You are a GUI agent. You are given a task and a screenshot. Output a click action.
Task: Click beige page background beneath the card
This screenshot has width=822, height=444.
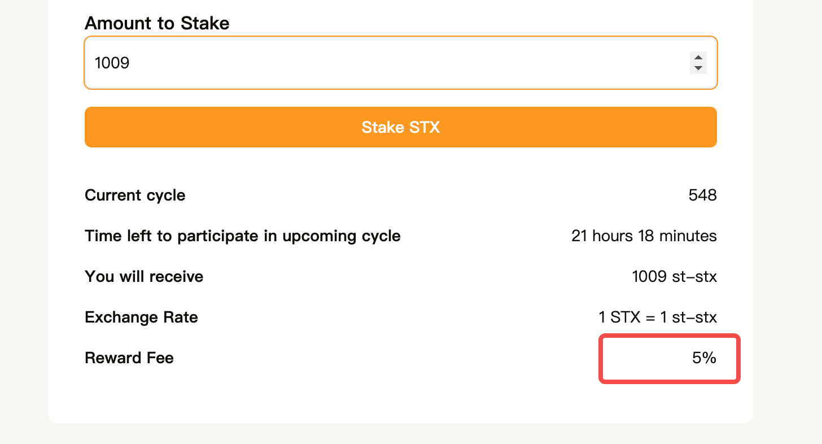click(x=395, y=434)
